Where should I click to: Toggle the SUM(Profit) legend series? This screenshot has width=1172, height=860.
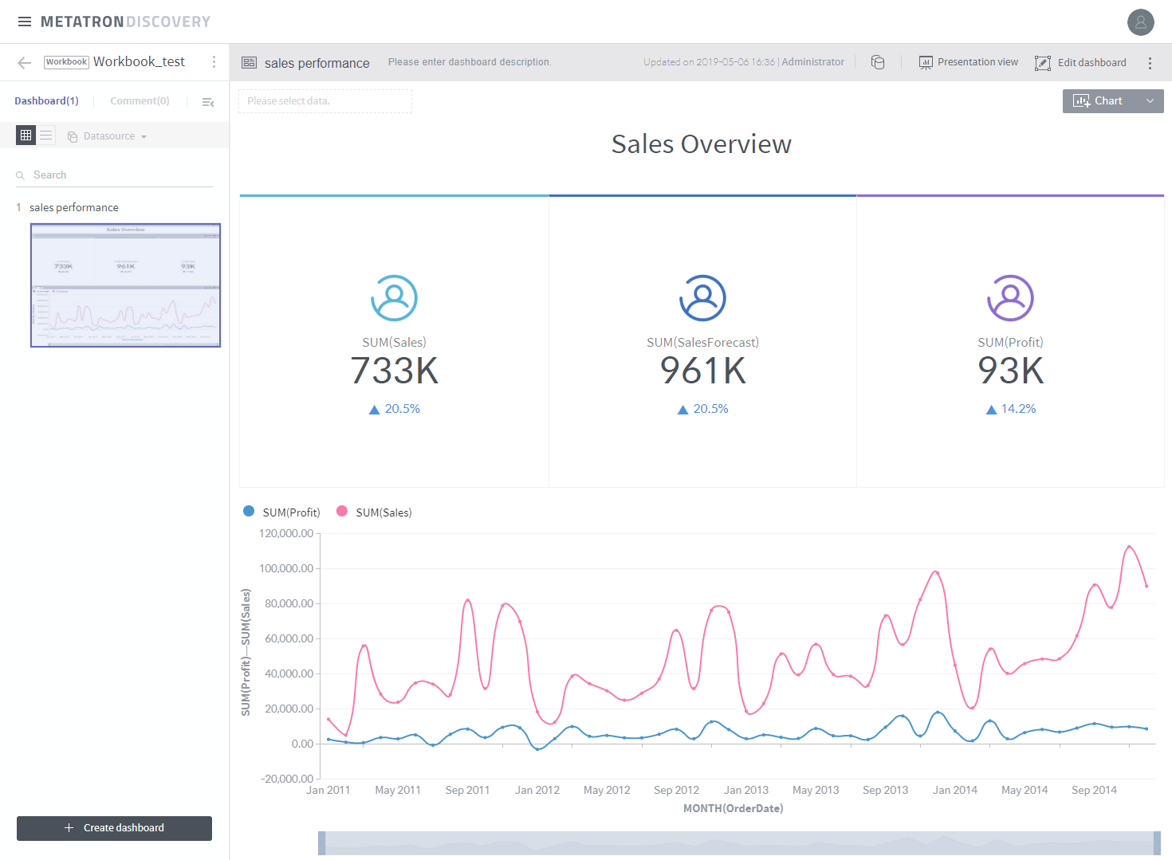click(x=281, y=512)
